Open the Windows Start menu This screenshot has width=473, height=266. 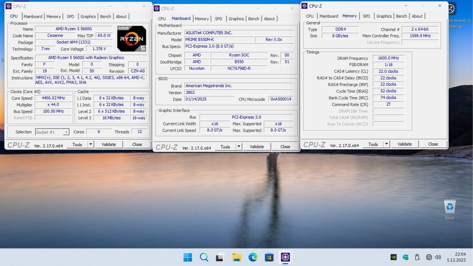188,257
